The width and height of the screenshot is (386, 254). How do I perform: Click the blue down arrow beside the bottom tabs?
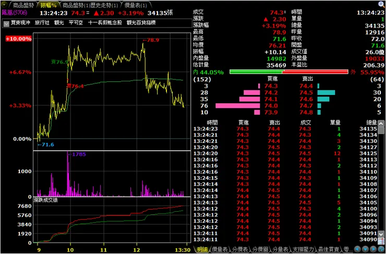coord(365,249)
